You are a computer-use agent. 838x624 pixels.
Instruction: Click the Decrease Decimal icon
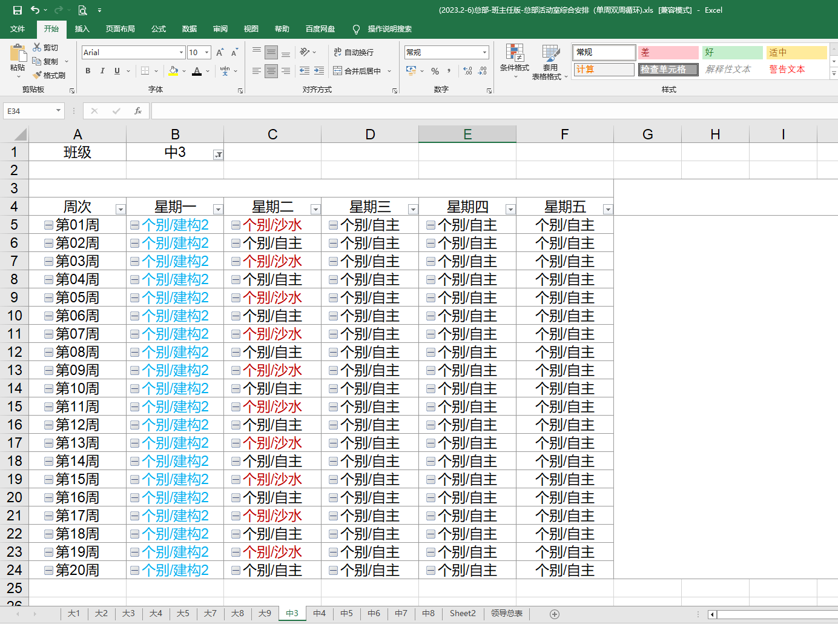(x=483, y=71)
